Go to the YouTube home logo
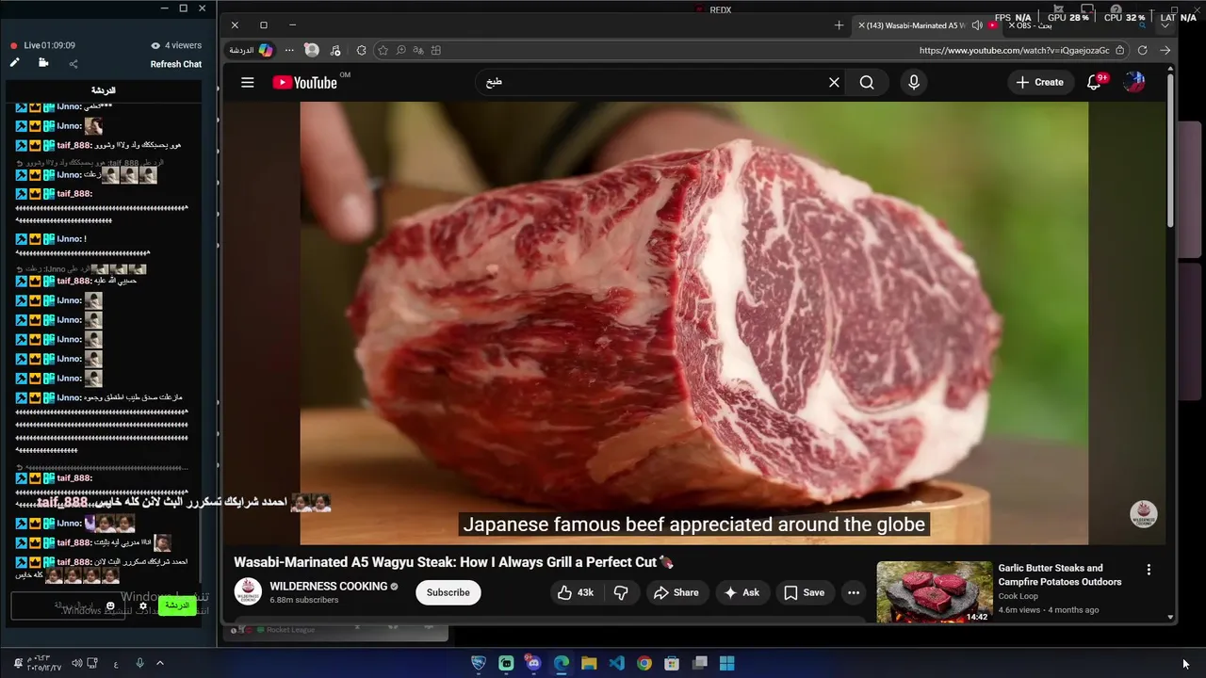This screenshot has width=1206, height=678. tap(305, 82)
